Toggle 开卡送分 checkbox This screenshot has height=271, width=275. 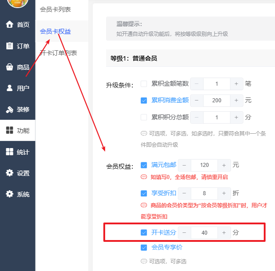pos(144,232)
